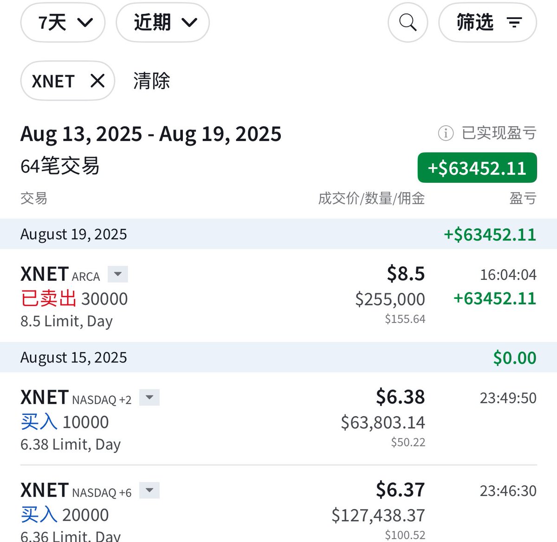This screenshot has height=542, width=557.
Task: Expand XNET NASDAQ +2 order details arrow
Action: click(149, 397)
